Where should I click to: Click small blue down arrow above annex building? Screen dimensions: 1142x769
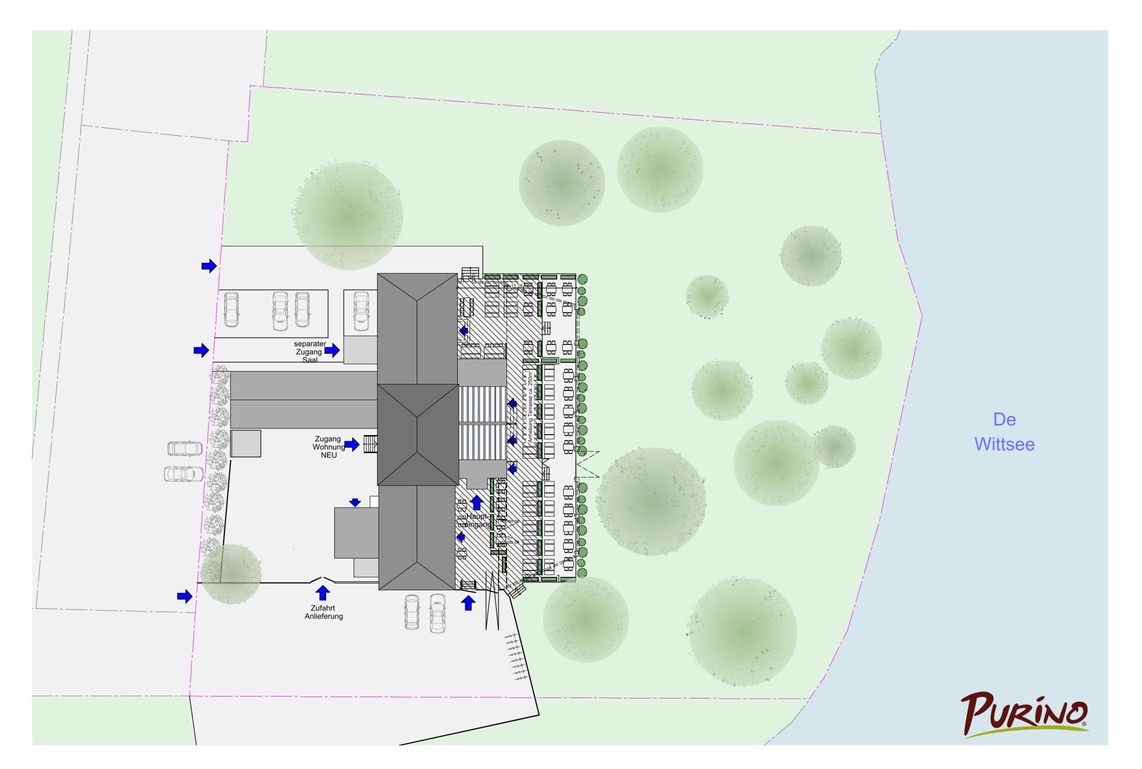[x=355, y=502]
